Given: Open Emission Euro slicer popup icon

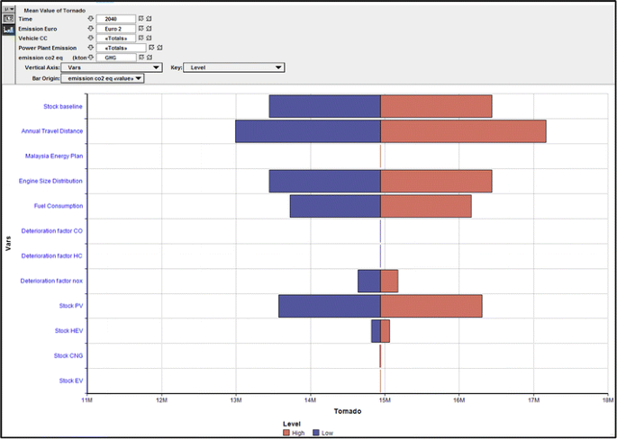Looking at the screenshot, I should coord(90,28).
